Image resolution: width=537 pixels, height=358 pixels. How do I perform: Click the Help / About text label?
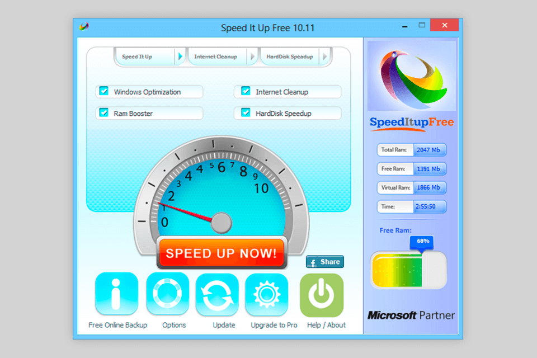click(x=326, y=325)
